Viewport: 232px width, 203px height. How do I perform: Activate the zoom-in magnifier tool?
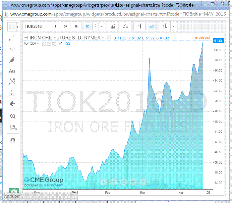13,116
